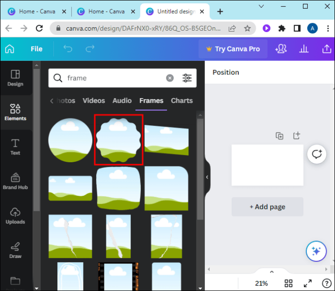Open the Text panel
The width and height of the screenshot is (335, 291).
[x=16, y=147]
